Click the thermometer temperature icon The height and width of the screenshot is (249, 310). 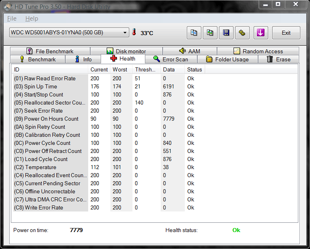coord(134,32)
